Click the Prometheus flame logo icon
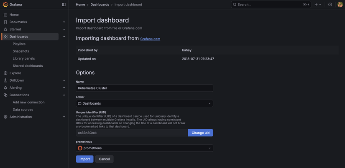This screenshot has height=168, width=345. 80,148
